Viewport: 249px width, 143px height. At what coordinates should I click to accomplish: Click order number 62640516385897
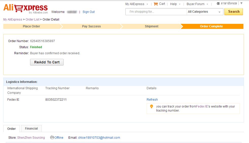tap(42, 41)
